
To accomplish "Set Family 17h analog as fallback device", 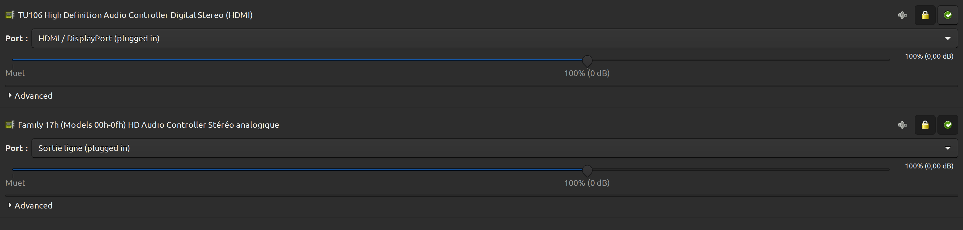I will [948, 125].
